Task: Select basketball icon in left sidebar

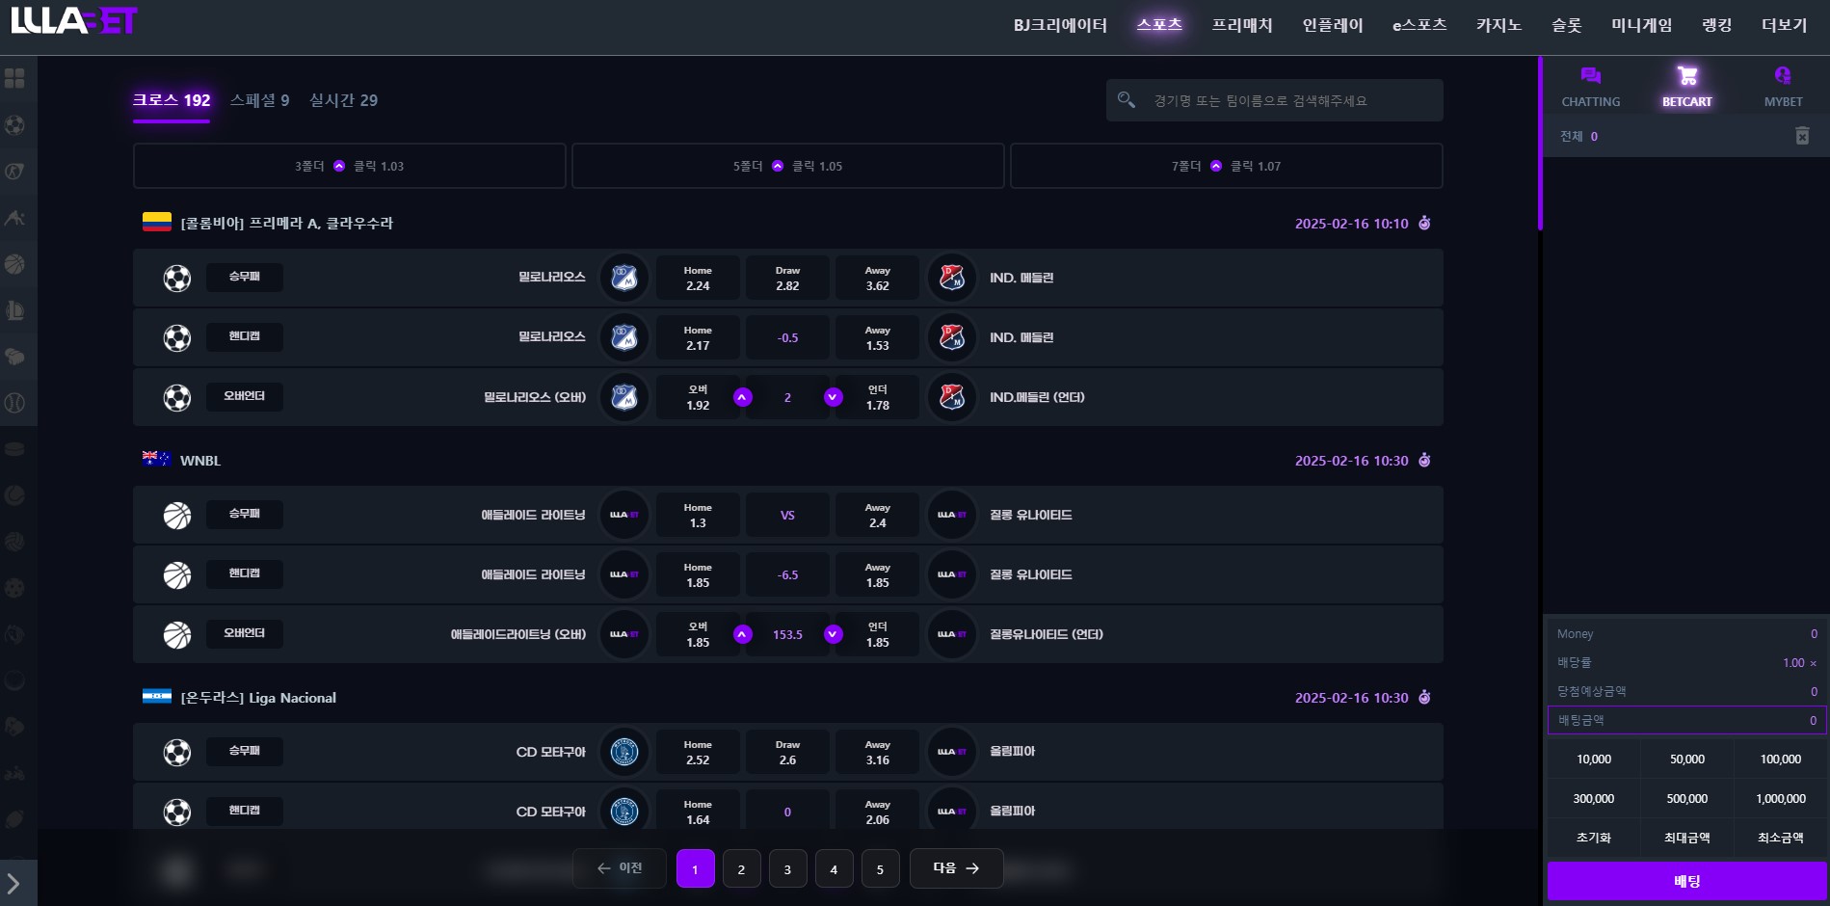Action: point(15,264)
